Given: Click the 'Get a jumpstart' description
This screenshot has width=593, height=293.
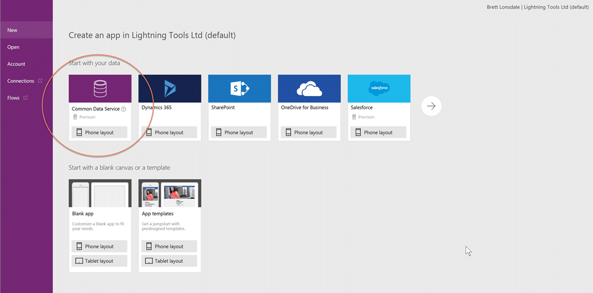Looking at the screenshot, I should 164,226.
